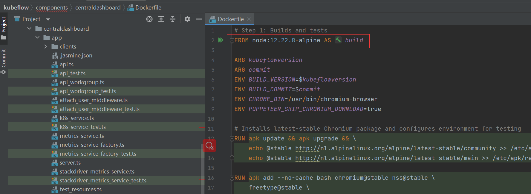Open the Commit vertical tool window tab

click(x=4, y=62)
